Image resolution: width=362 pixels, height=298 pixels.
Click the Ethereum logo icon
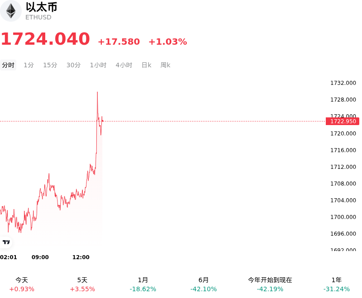point(10,11)
